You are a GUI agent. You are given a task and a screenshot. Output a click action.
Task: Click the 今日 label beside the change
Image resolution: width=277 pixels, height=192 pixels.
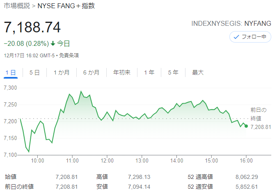point(64,43)
